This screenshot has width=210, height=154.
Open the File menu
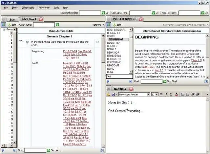[x=6, y=8]
